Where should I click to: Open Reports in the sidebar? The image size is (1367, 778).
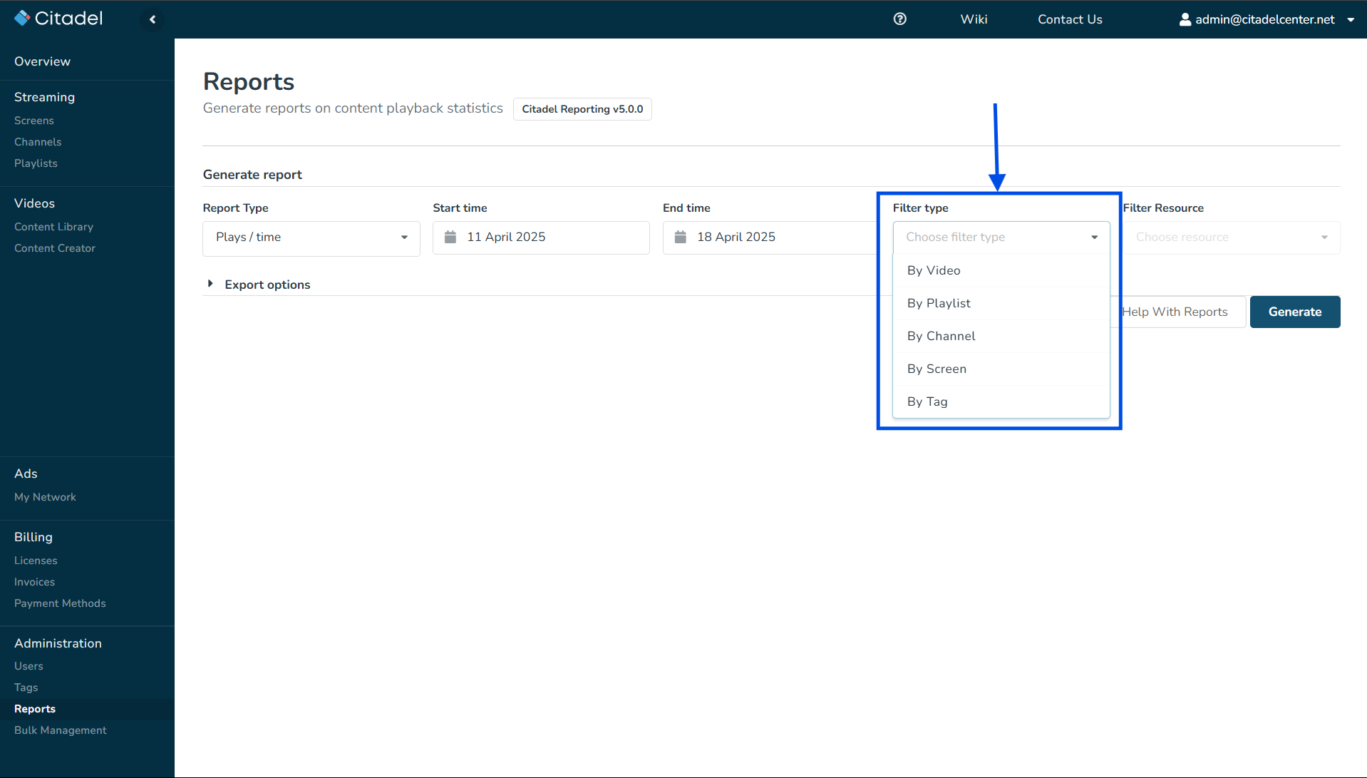[35, 709]
